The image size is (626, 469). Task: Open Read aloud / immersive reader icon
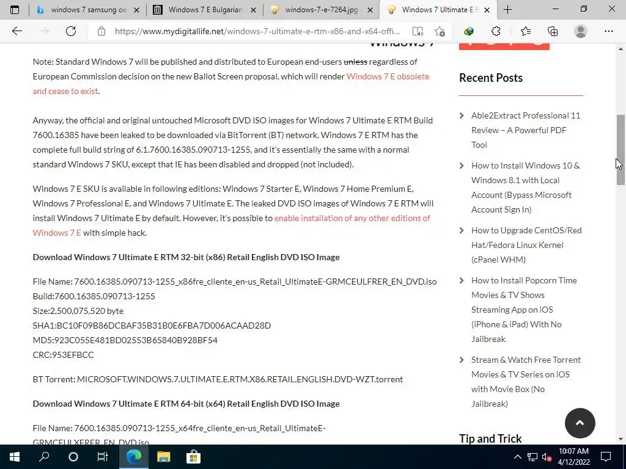click(x=418, y=31)
